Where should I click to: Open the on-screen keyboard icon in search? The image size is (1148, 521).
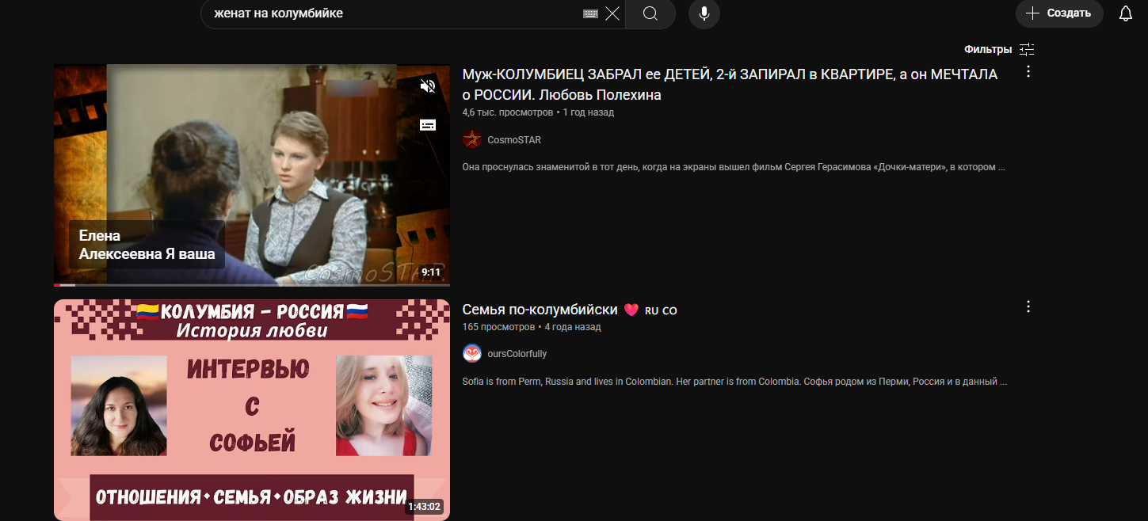click(x=590, y=13)
